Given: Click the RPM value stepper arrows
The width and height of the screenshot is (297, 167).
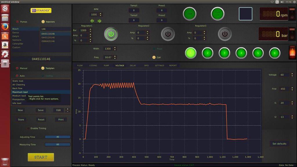Looking at the screenshot, I should [x=100, y=14].
